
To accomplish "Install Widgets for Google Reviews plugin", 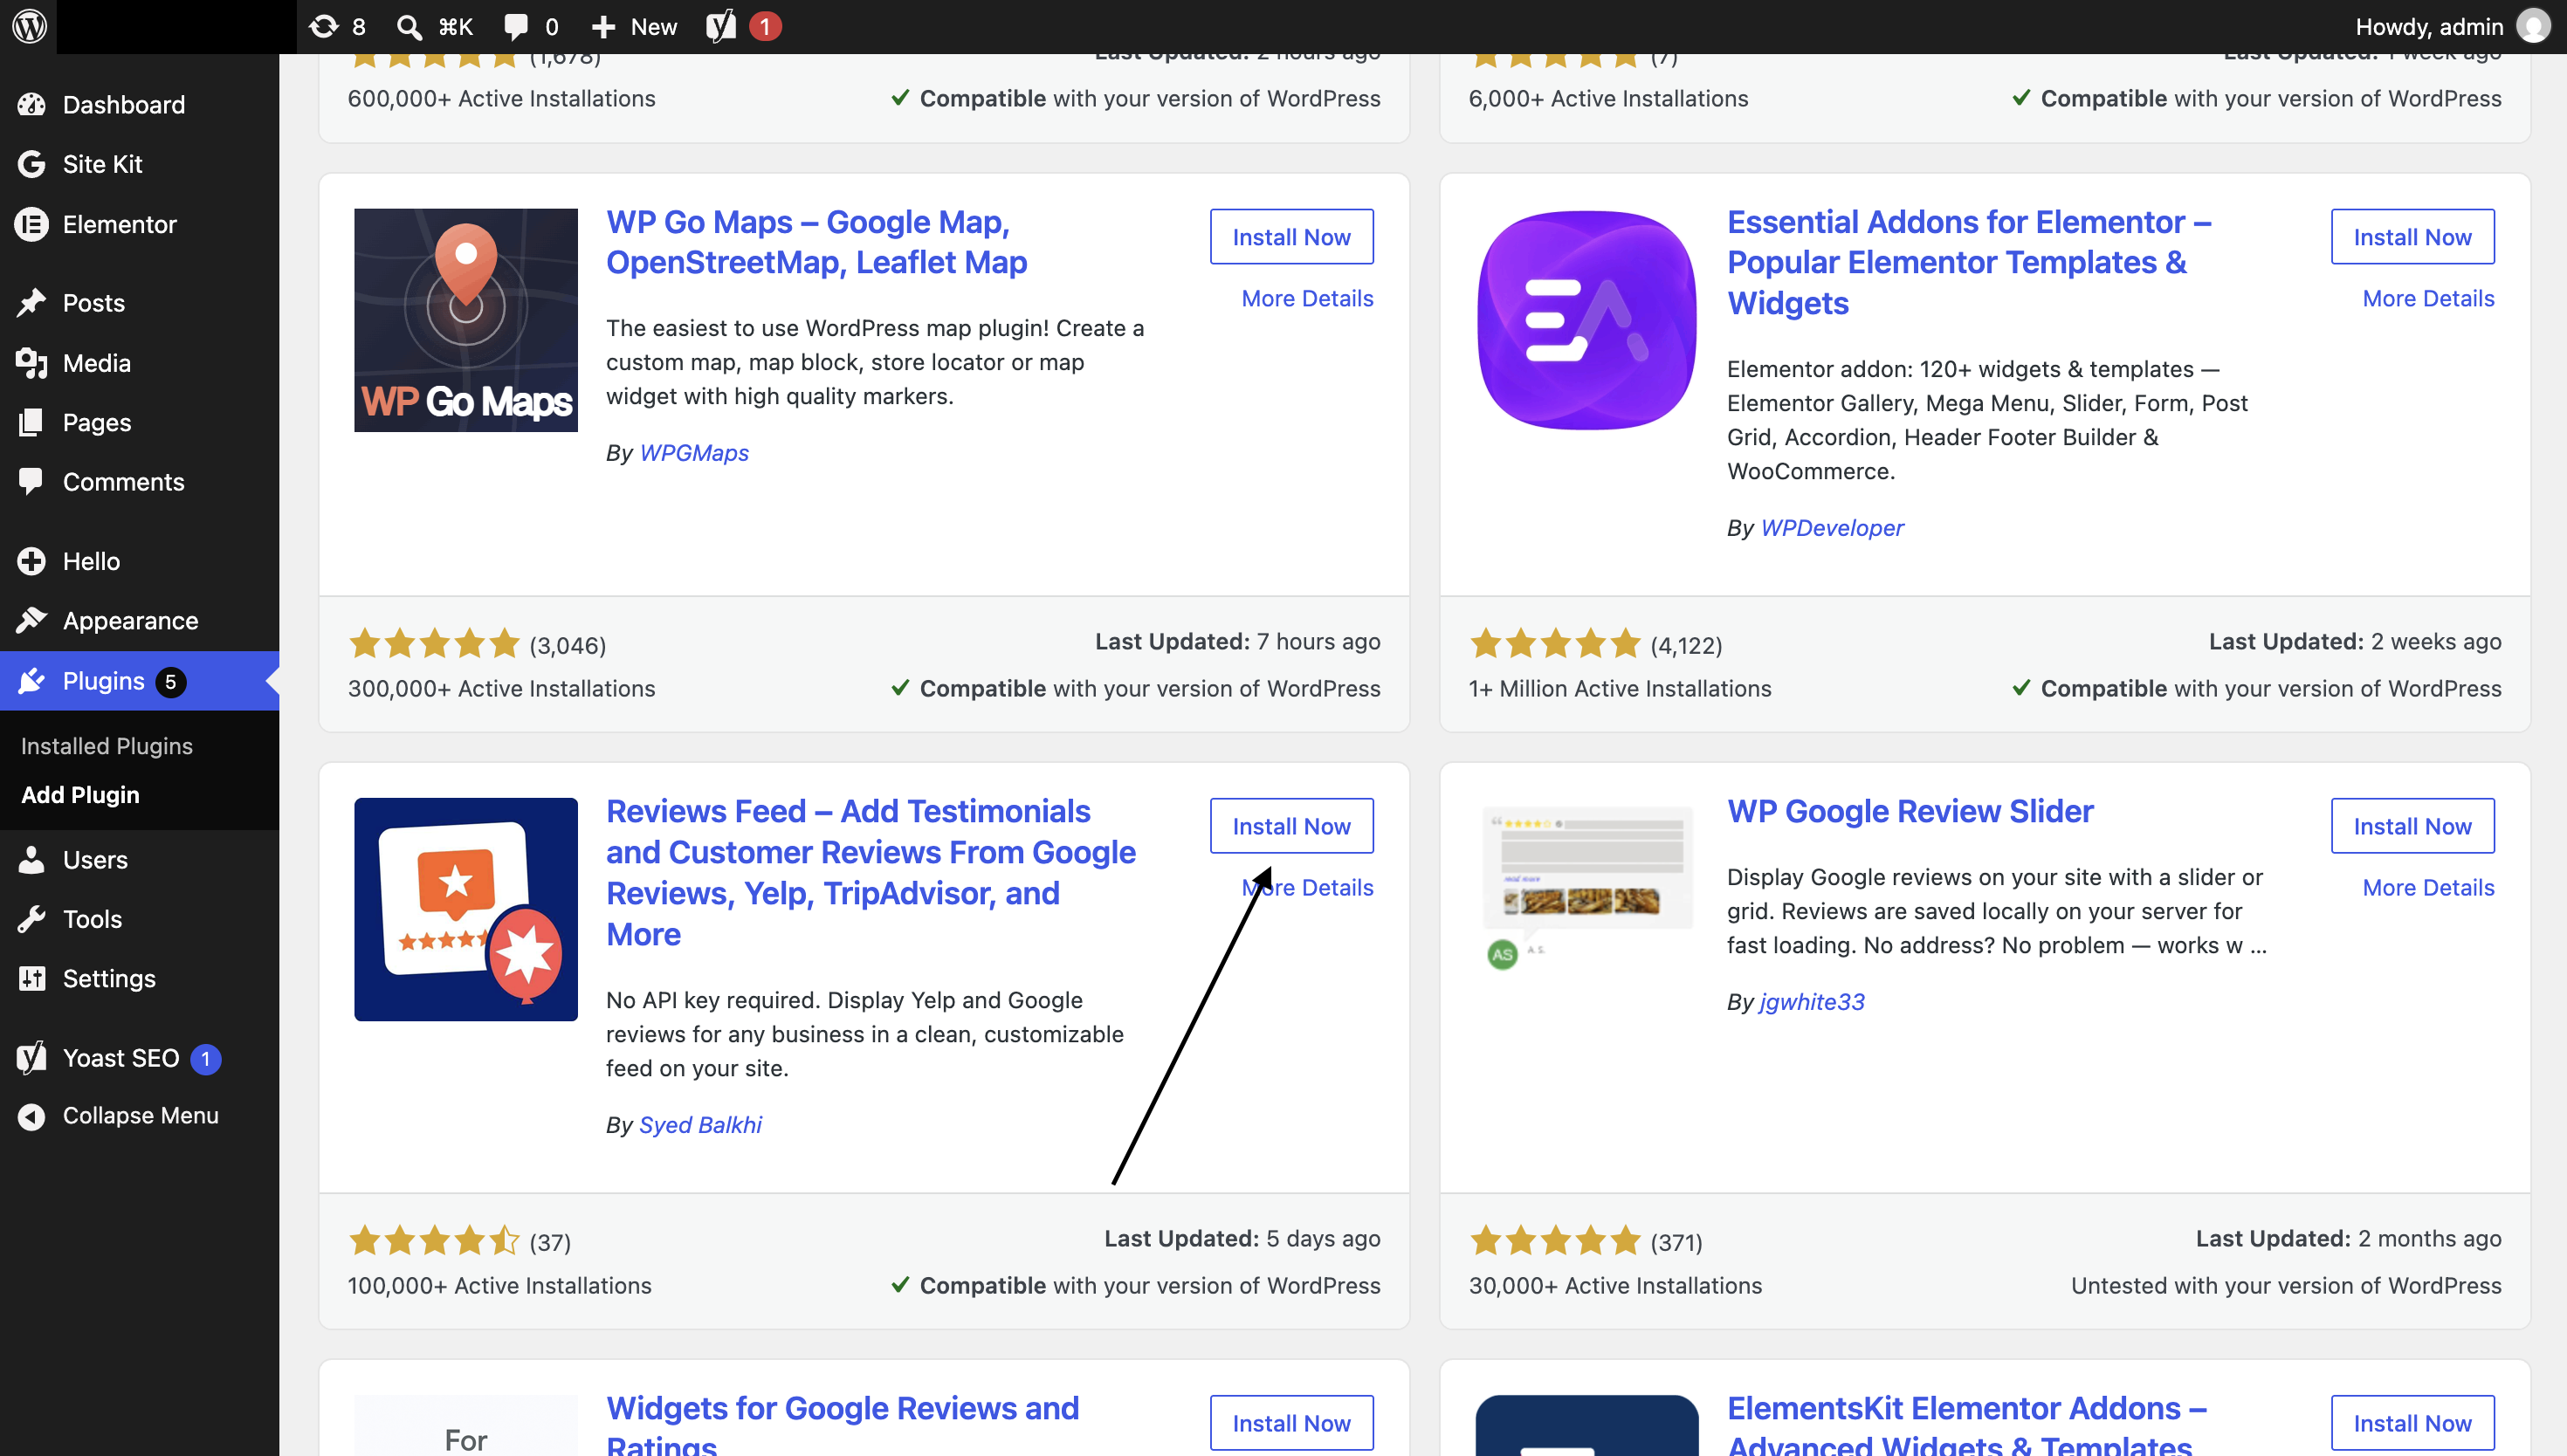I will (1291, 1422).
